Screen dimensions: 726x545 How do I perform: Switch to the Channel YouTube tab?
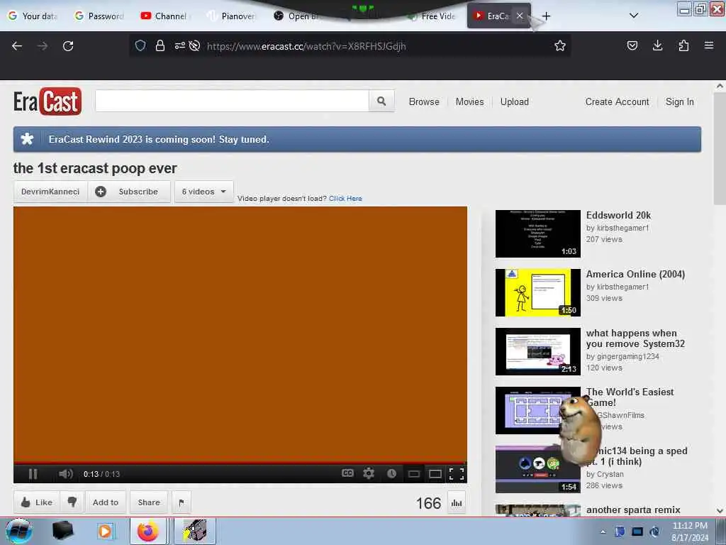[164, 16]
